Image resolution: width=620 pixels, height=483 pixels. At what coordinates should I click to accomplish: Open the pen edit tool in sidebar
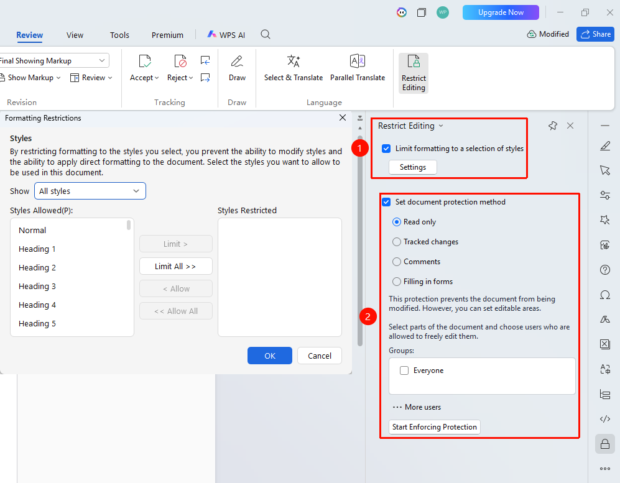(605, 146)
